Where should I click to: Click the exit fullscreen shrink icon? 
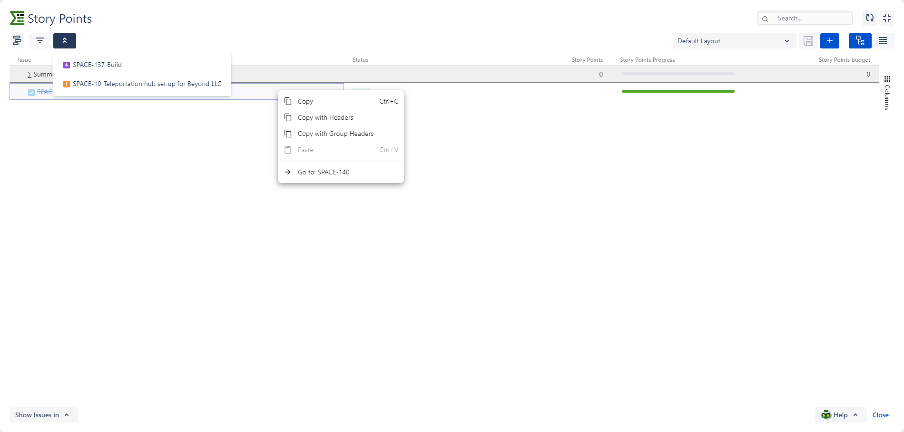click(x=887, y=18)
